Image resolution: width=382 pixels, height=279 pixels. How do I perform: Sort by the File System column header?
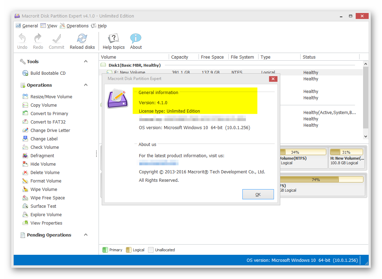[243, 57]
